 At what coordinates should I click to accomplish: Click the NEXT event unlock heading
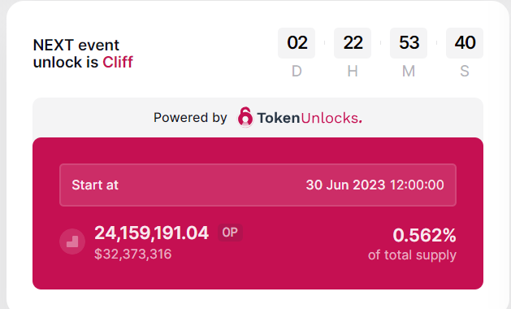pyautogui.click(x=83, y=54)
